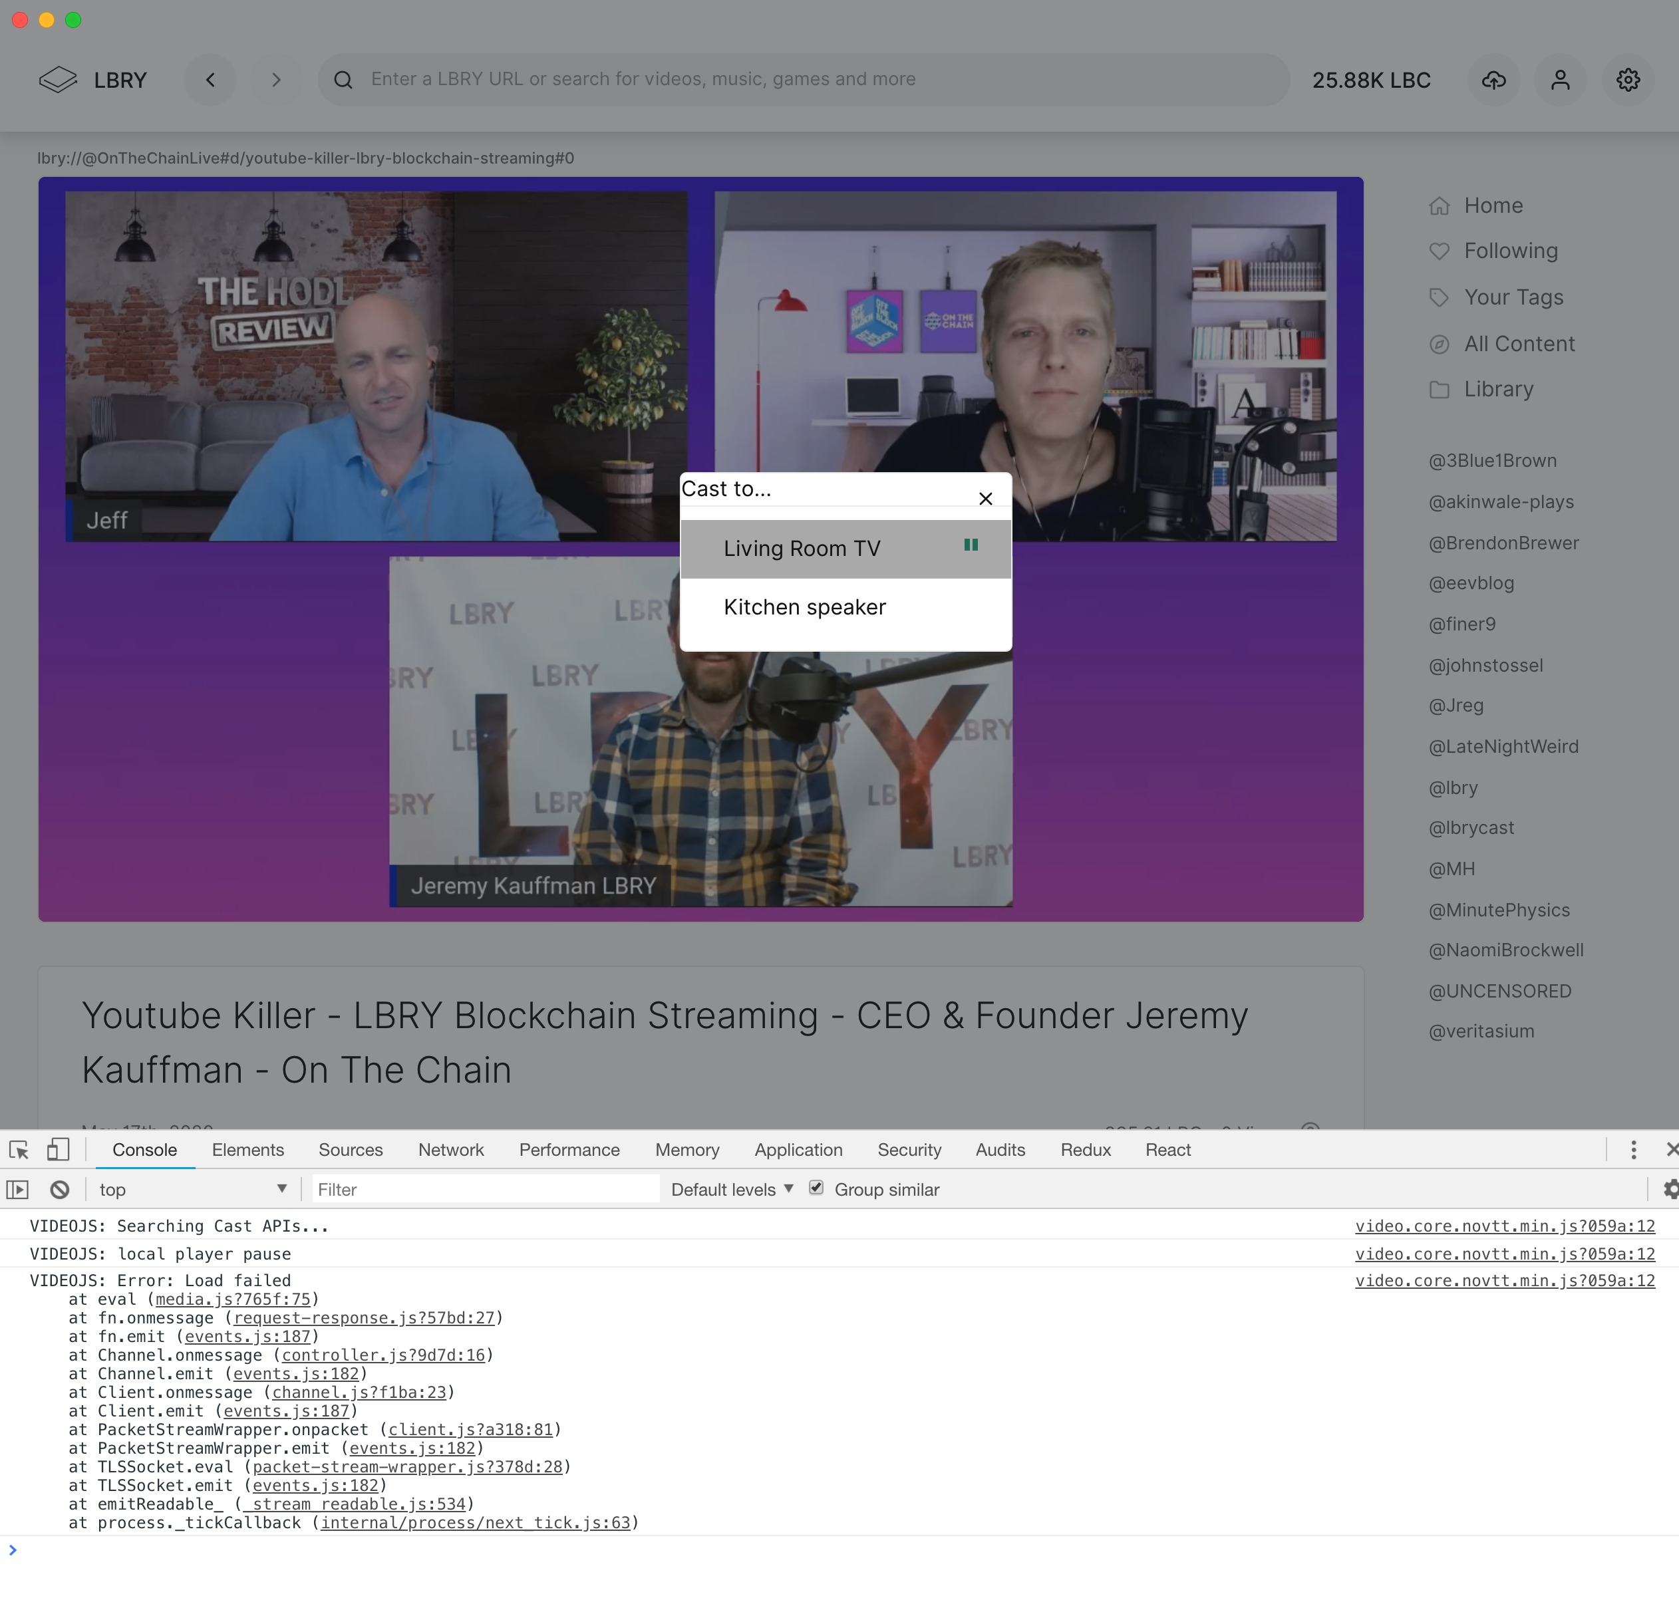
Task: Open @eevblog channel
Action: point(1471,583)
